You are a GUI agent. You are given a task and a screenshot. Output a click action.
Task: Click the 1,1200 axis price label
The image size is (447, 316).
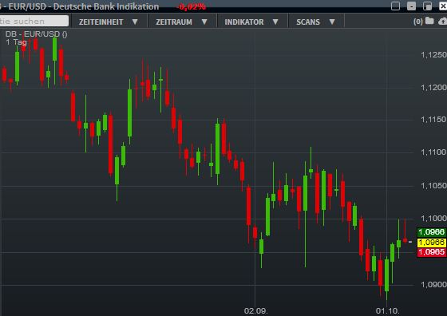click(x=433, y=88)
